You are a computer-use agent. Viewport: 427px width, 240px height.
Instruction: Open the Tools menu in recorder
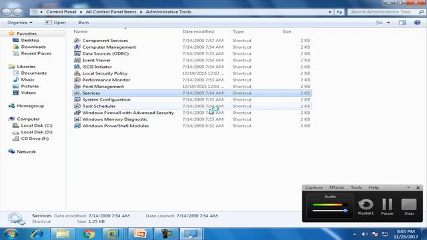[356, 187]
